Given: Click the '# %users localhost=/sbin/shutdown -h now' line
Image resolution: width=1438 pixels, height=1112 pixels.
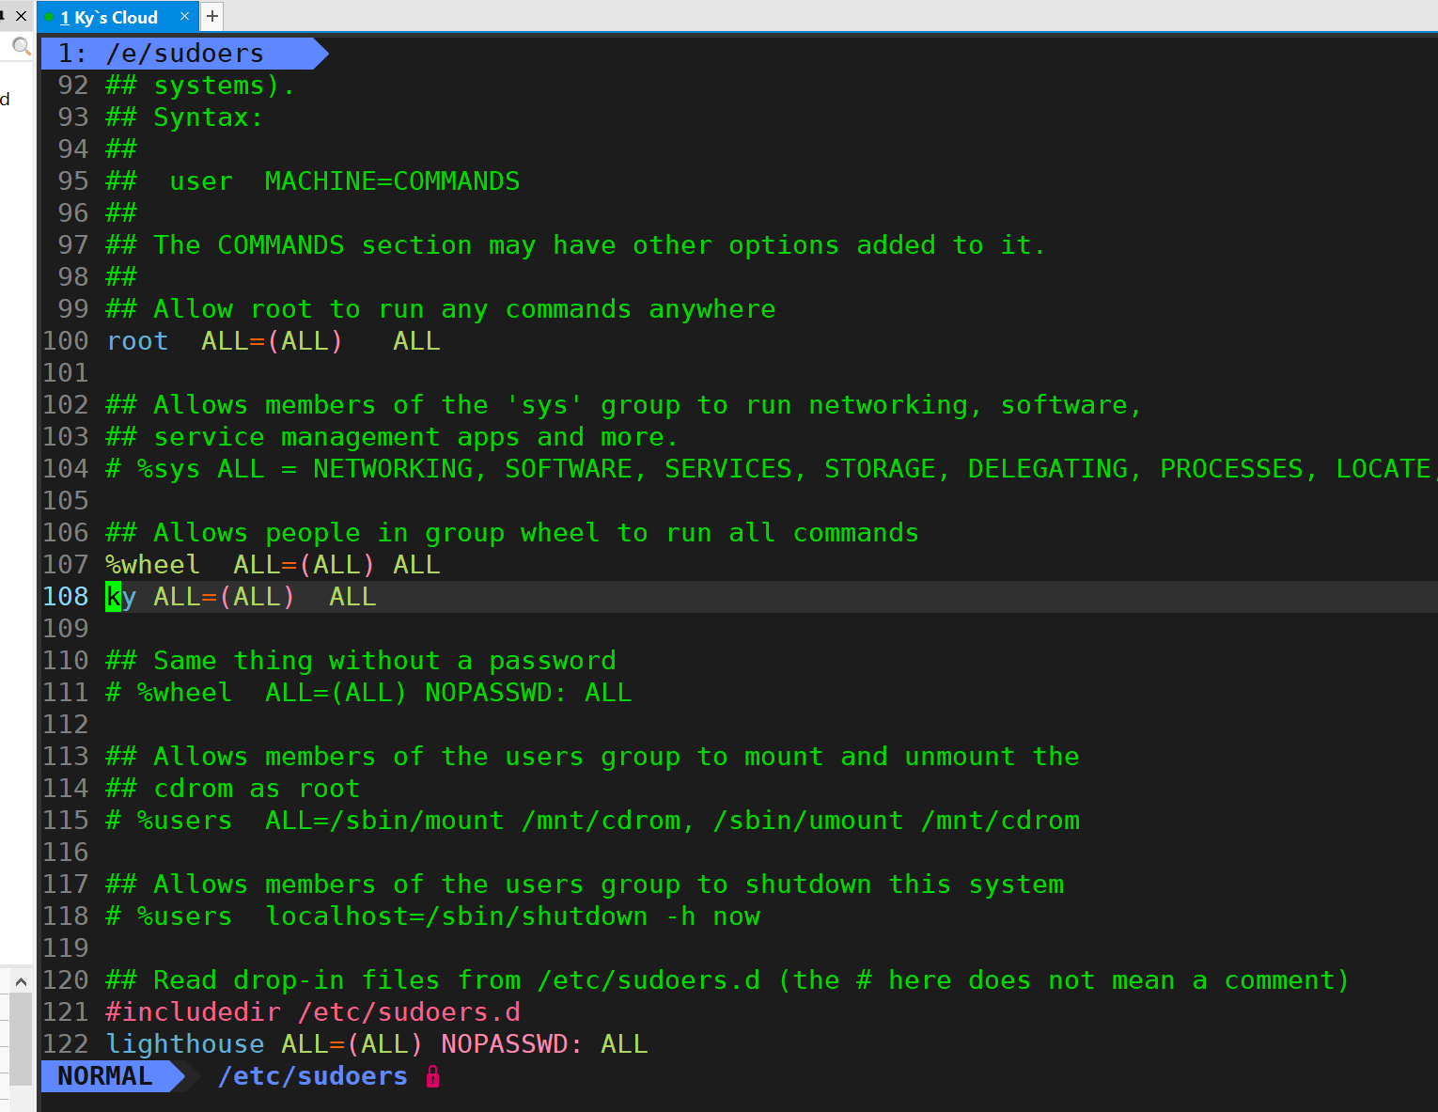Looking at the screenshot, I should tap(432, 916).
